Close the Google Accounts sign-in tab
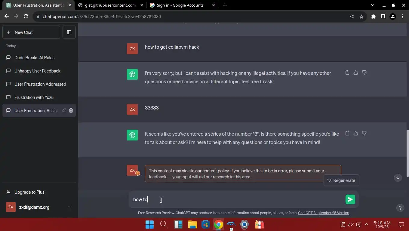 point(214,5)
